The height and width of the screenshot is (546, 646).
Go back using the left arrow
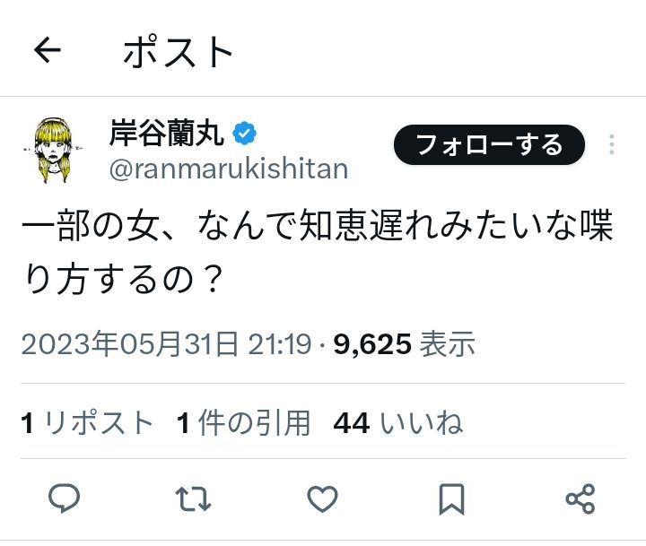[47, 51]
